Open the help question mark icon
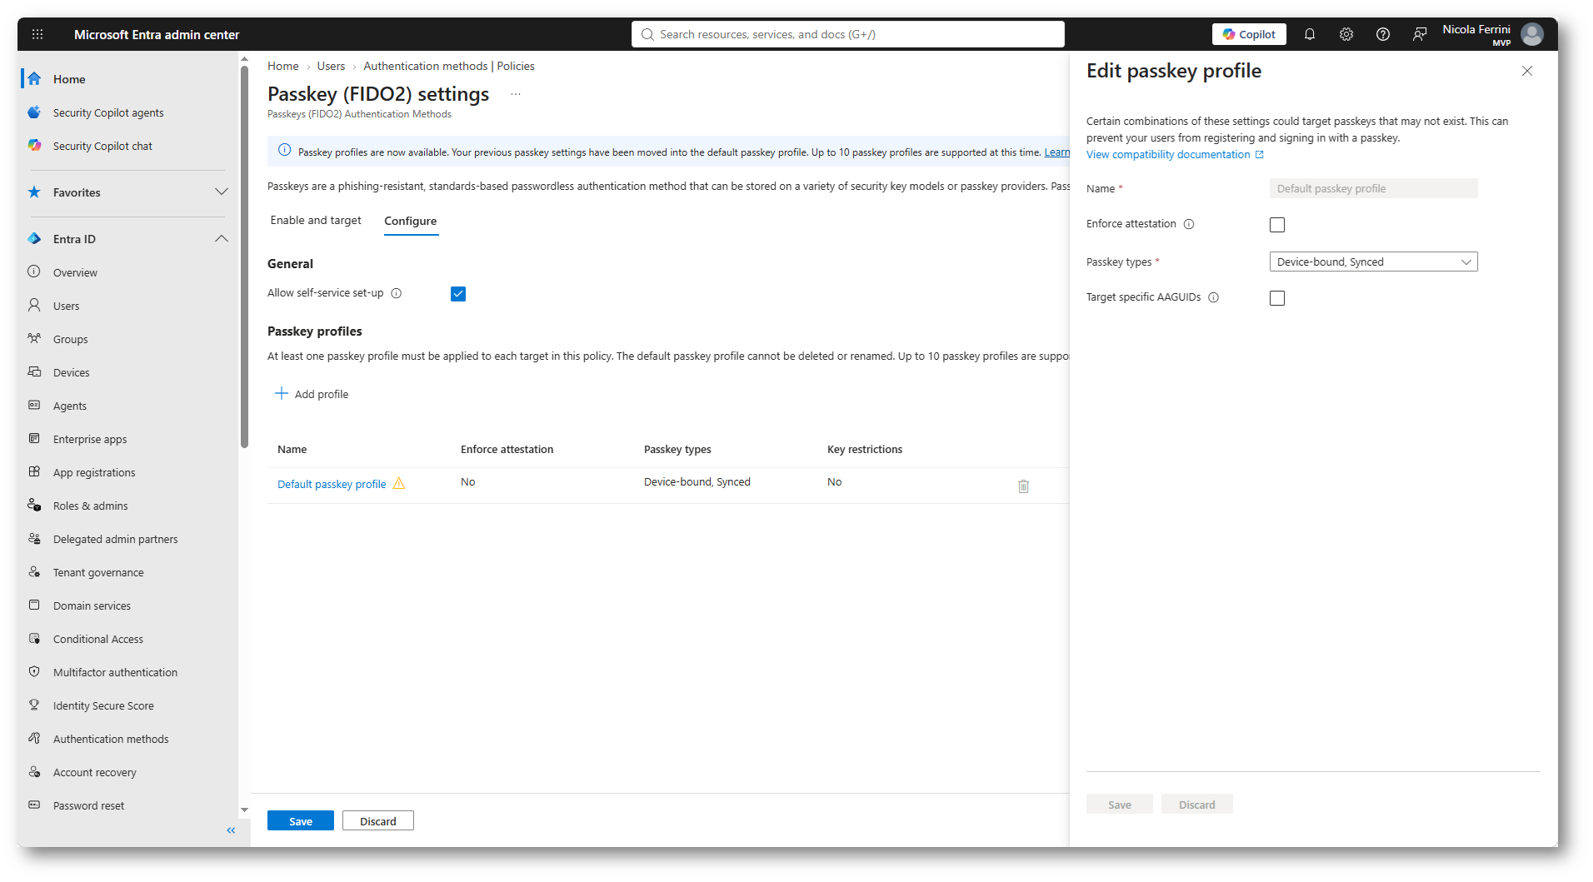This screenshot has height=882, width=1593. pos(1383,34)
